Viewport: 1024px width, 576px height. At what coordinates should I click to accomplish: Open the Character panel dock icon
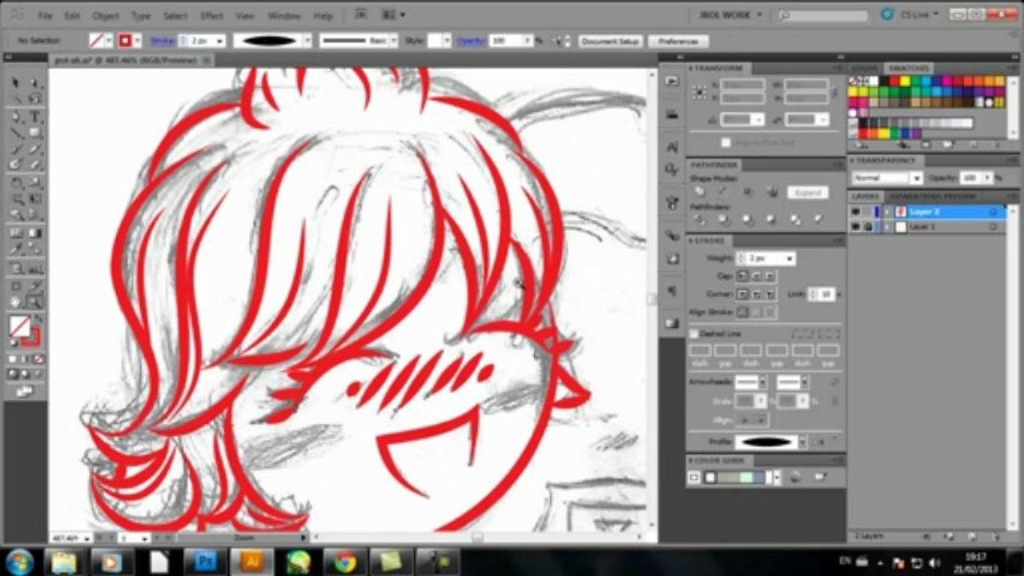click(x=672, y=146)
